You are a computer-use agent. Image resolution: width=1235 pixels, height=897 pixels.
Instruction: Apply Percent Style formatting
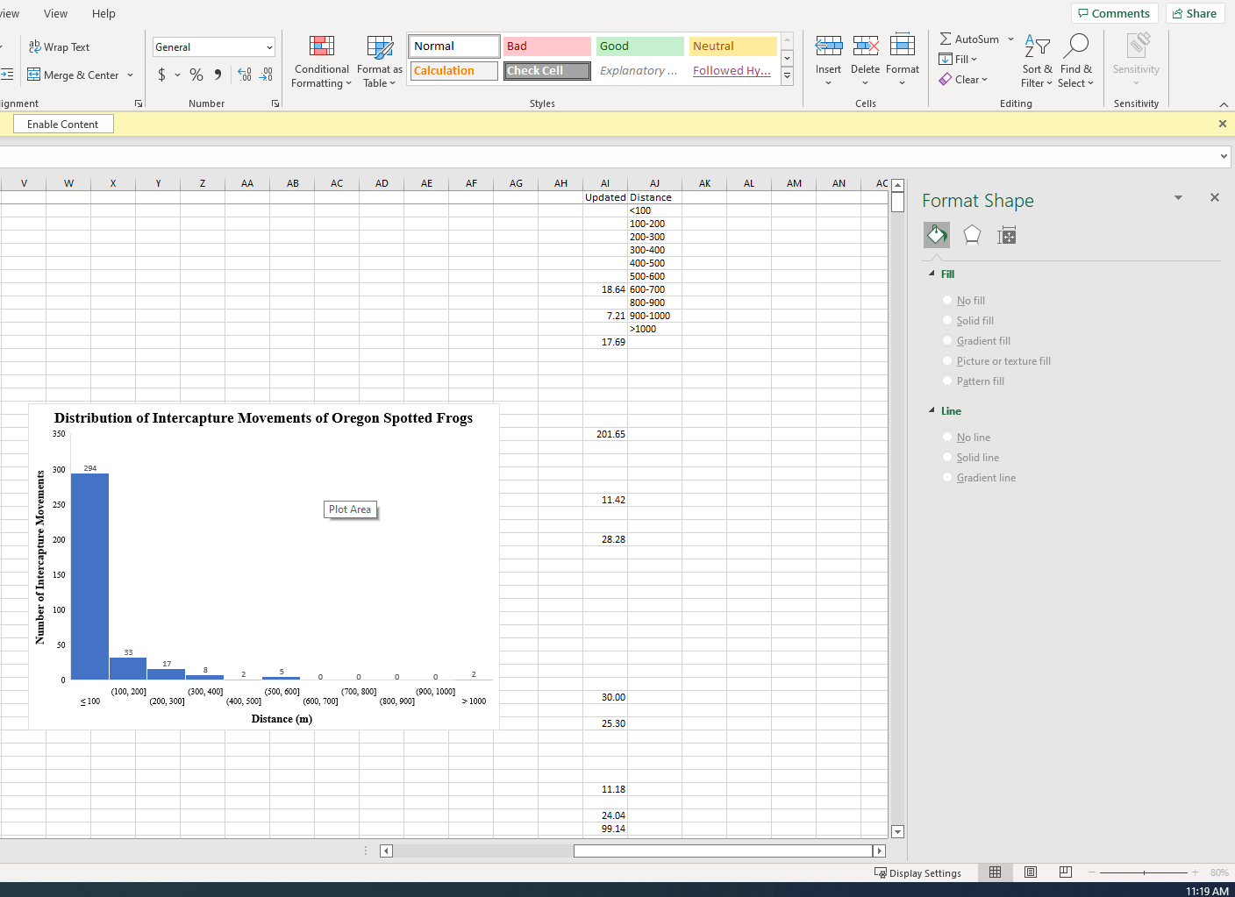click(x=196, y=75)
